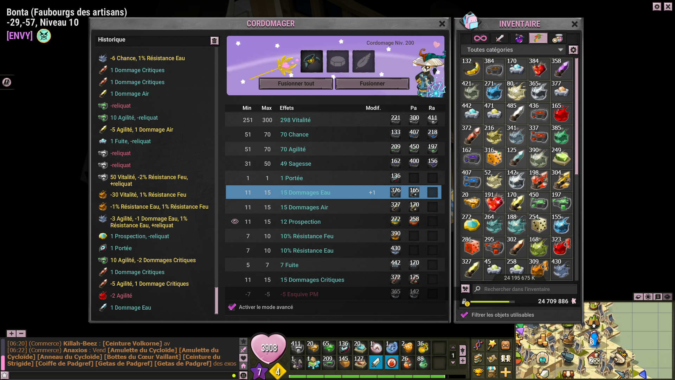Toggle the info button above minimap
Screen dimensions: 675x380
click(658, 297)
